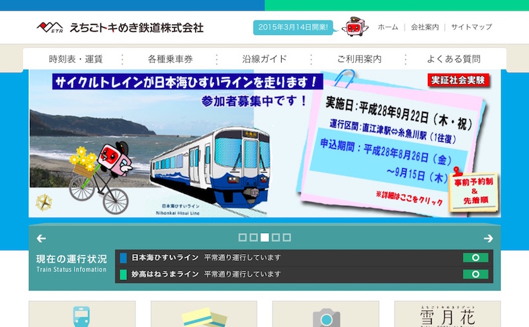Click the green square beside 妙高はねうまライン
This screenshot has width=529, height=327.
[x=123, y=274]
